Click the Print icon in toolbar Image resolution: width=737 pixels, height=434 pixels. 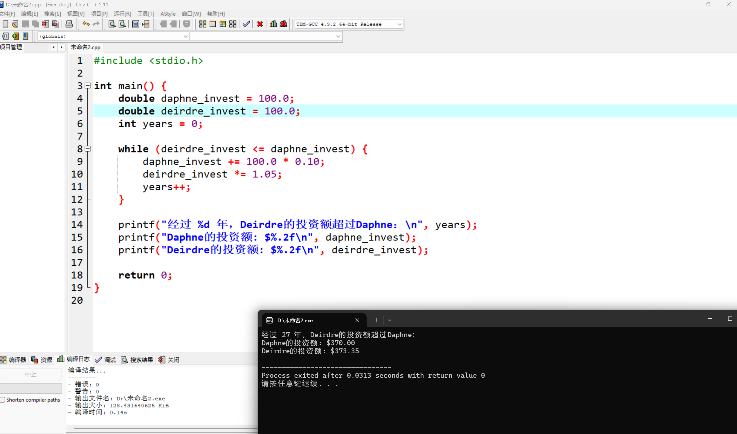click(x=69, y=24)
